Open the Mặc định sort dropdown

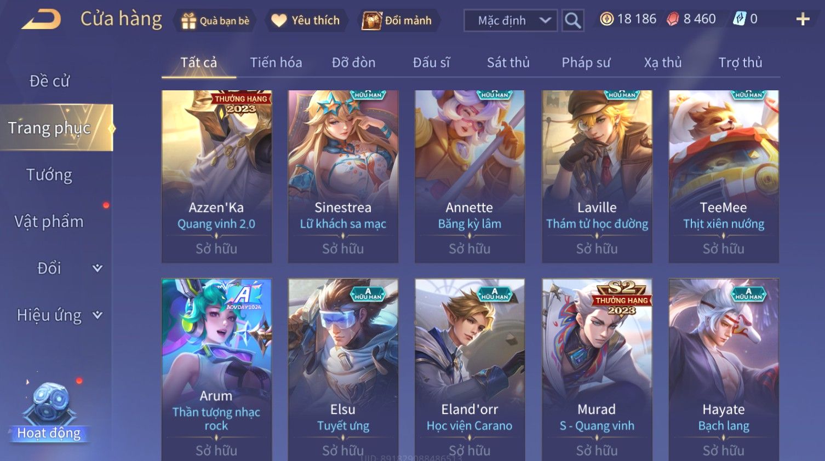[x=511, y=21]
